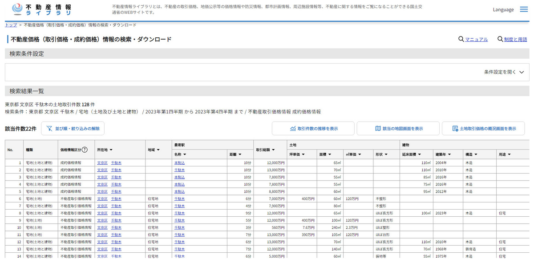Screen dimensions: 534x259
Task: Select ほぼ整形 shape cell in row 10
Action: [x=382, y=227]
